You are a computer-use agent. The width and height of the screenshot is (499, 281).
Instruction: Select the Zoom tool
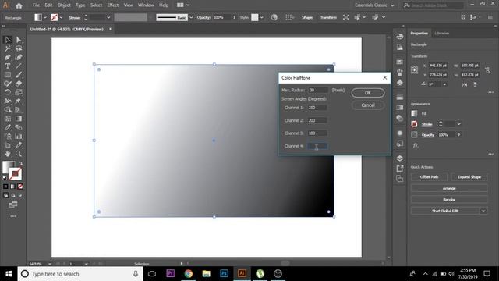click(x=19, y=154)
